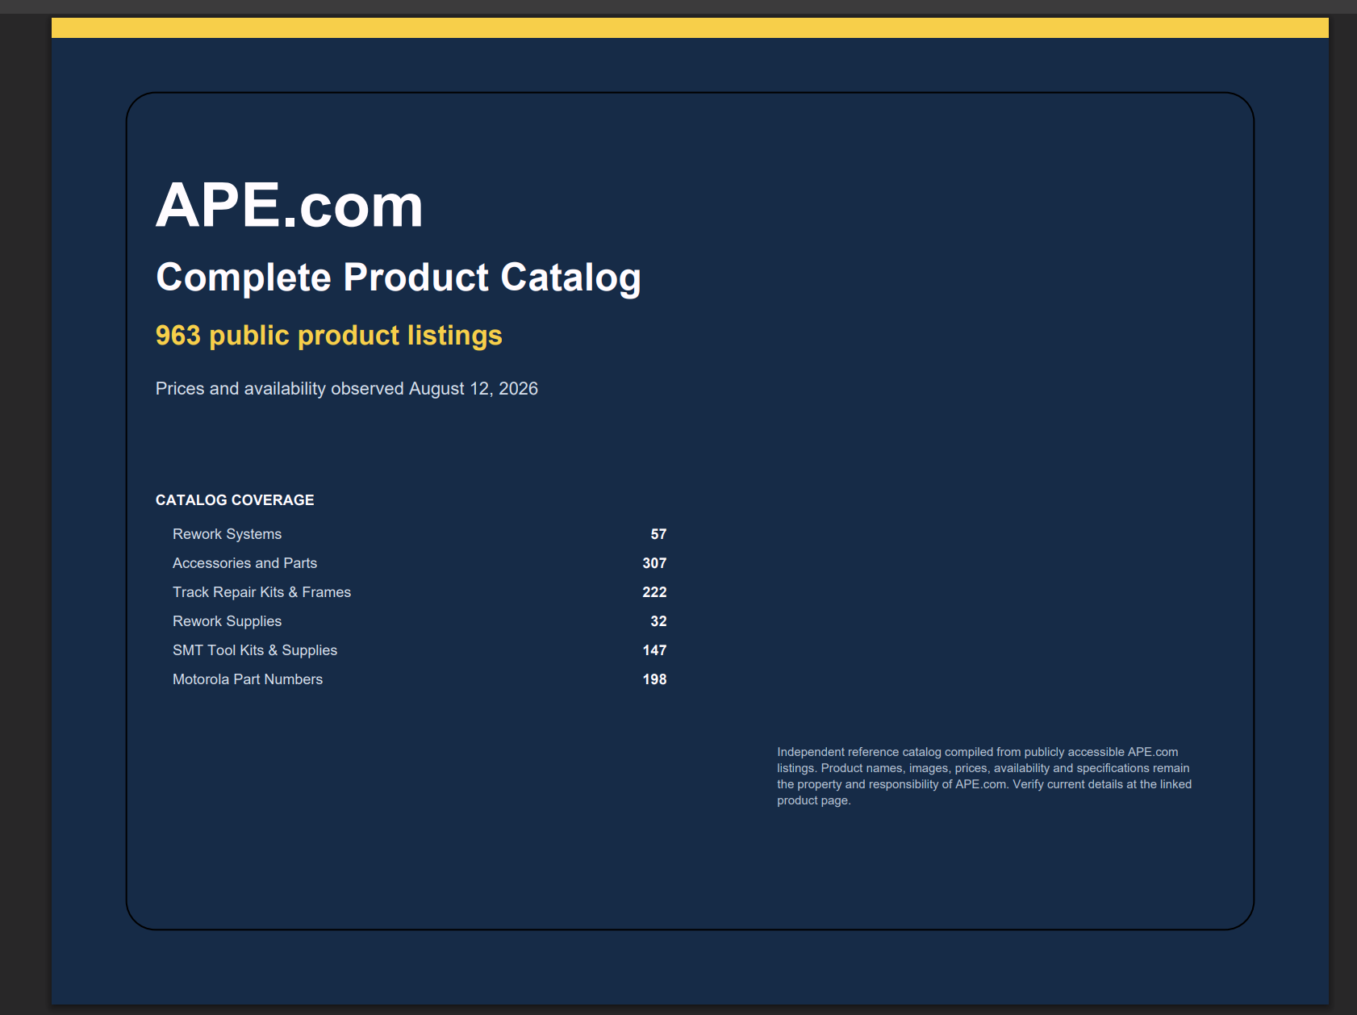Viewport: 1357px width, 1015px height.
Task: Click the prices observed August 12, 2026 line
Action: tap(347, 389)
